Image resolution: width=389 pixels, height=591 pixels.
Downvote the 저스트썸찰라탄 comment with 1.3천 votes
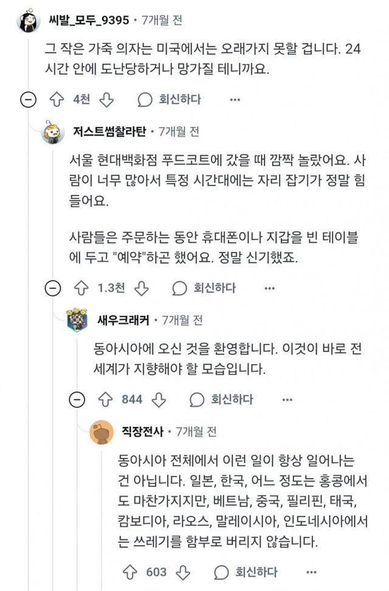[141, 287]
